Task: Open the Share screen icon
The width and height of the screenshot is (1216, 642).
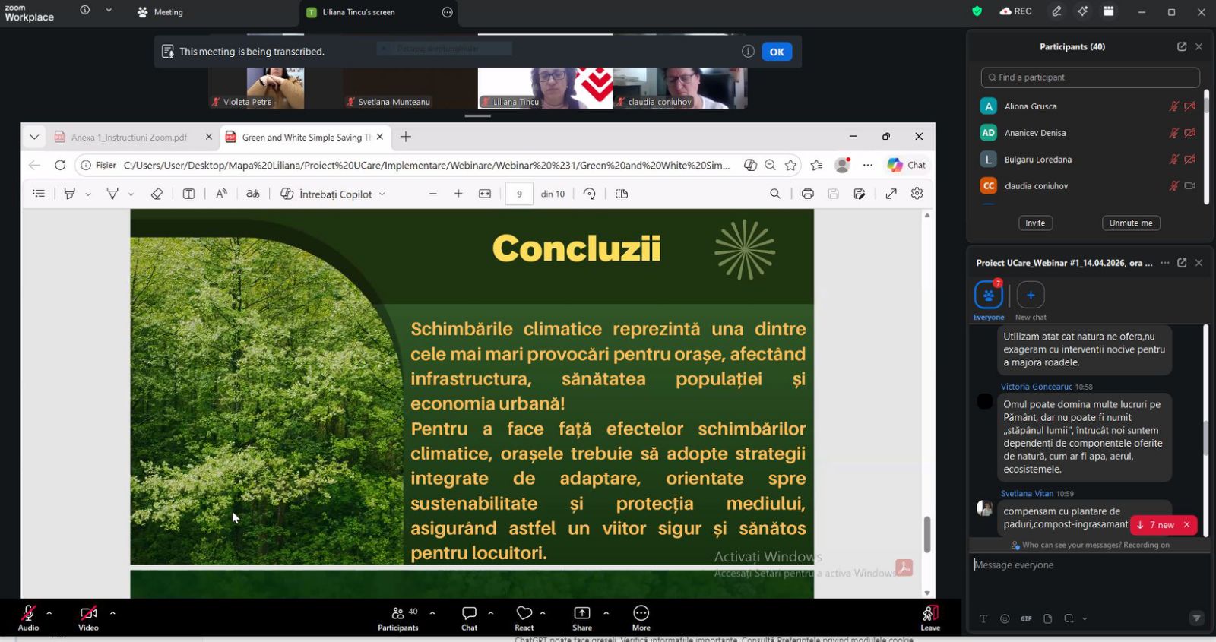Action: 581,613
